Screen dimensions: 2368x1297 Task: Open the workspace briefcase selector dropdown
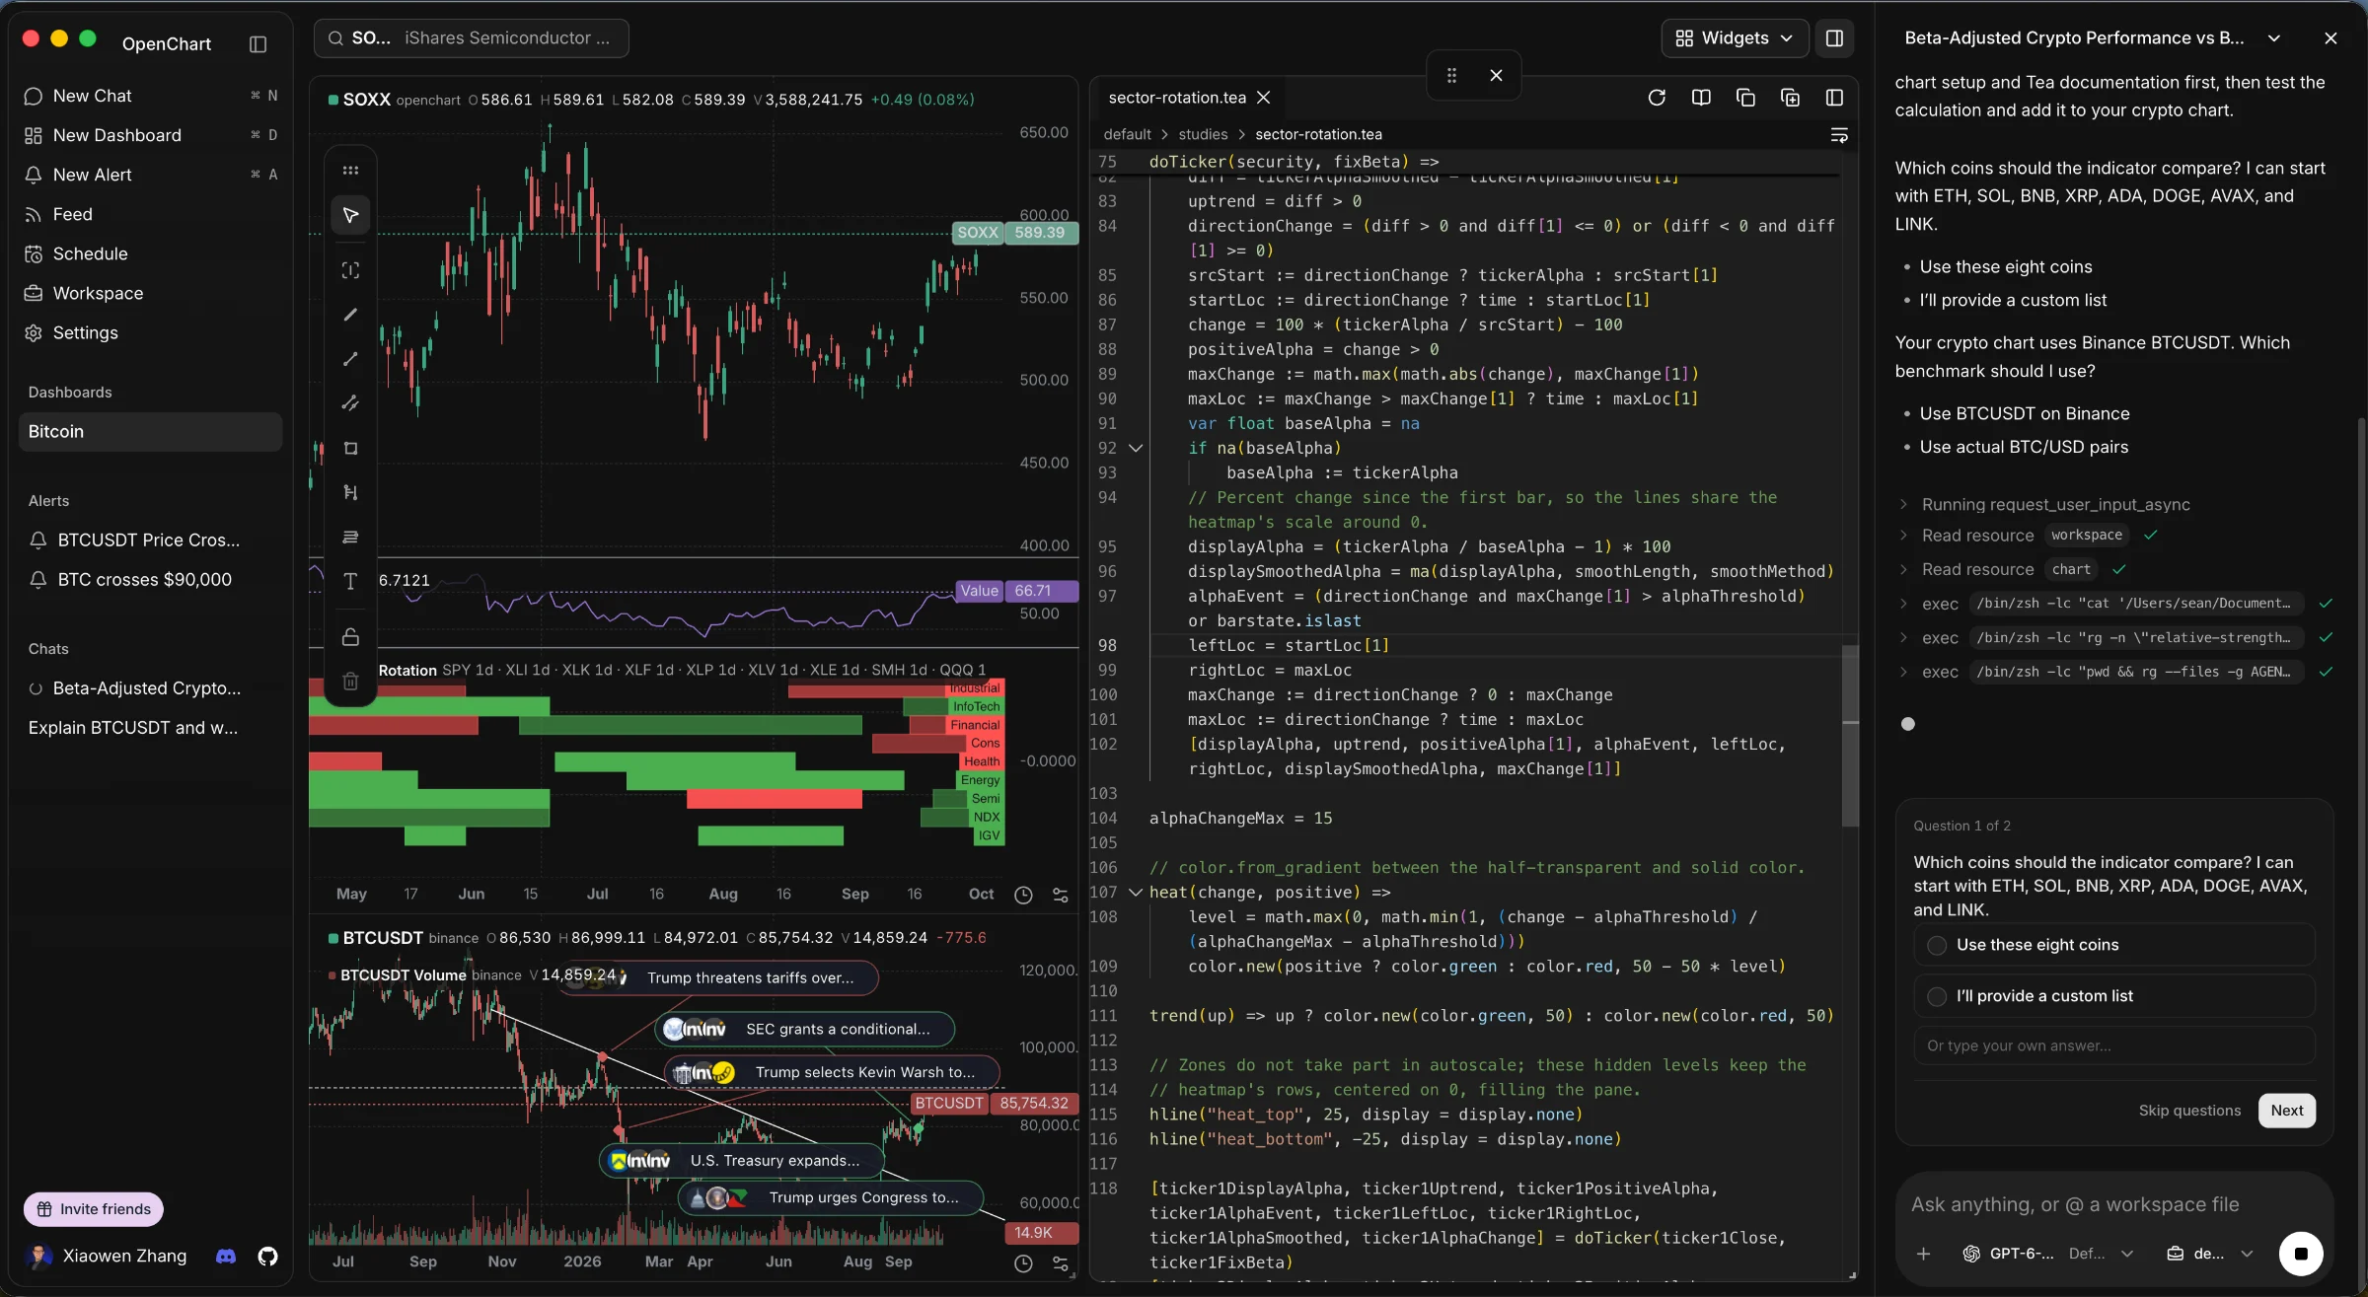[2209, 1254]
